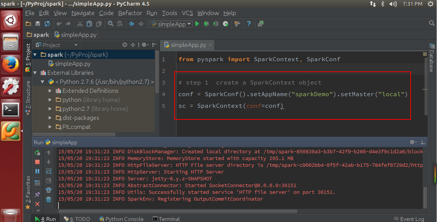Click the Find magnifier icon in toolbar
Viewport: 437px width, 222px height.
pyautogui.click(x=110, y=24)
